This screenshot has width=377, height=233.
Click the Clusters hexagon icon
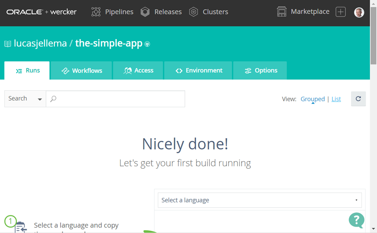(x=194, y=12)
